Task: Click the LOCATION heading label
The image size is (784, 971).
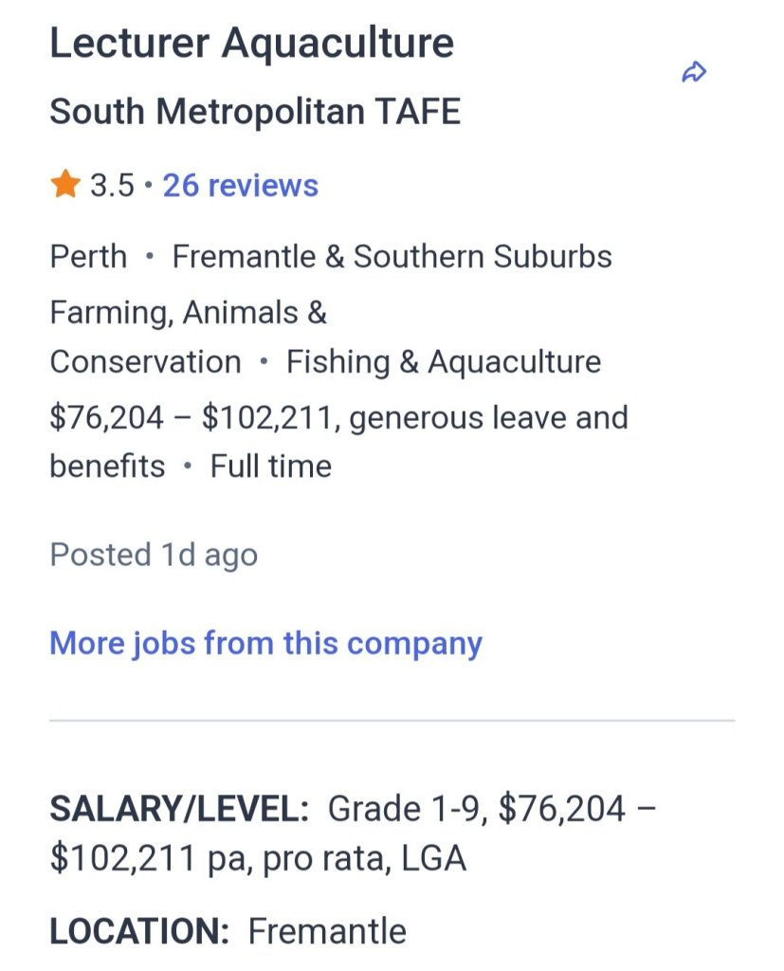Action: click(x=139, y=932)
